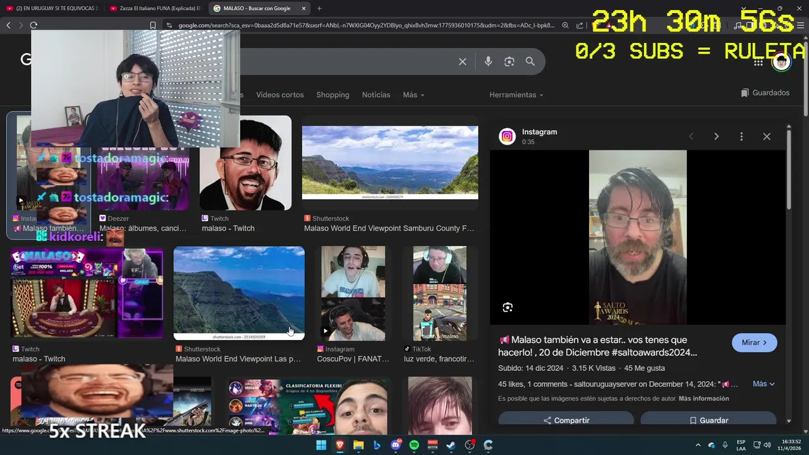Image resolution: width=809 pixels, height=455 pixels.
Task: Open the Samburu County landscape thumbnail
Action: point(390,162)
